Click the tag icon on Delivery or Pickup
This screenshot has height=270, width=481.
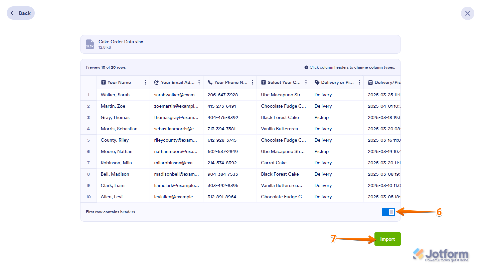(x=317, y=82)
